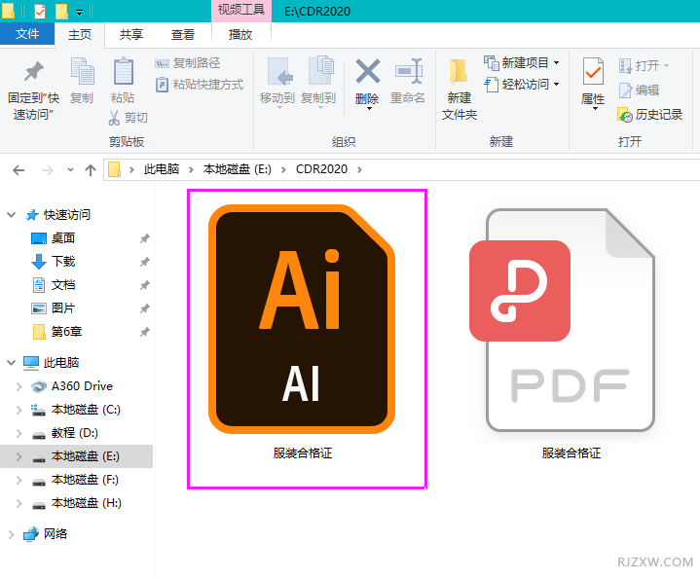Select the PDF file 服装合格证

coord(563,333)
